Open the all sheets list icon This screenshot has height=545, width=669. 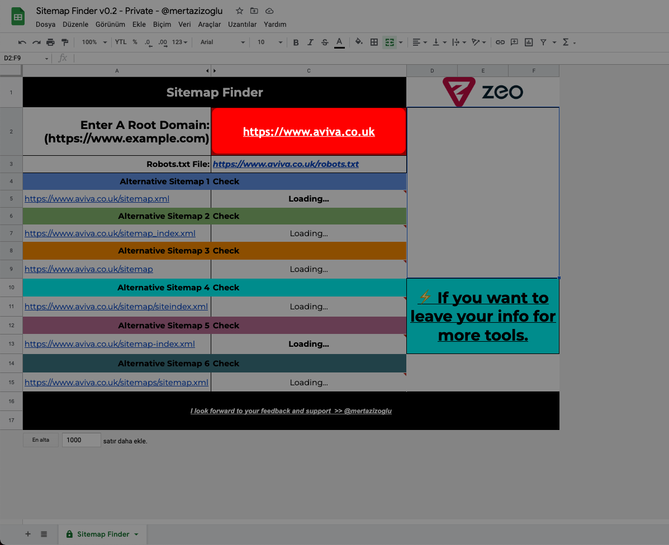(44, 534)
